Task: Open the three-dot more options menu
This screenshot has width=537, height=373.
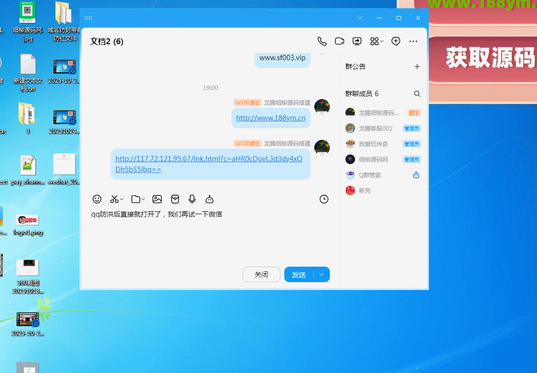Action: pyautogui.click(x=413, y=41)
